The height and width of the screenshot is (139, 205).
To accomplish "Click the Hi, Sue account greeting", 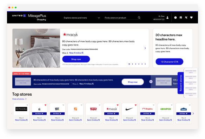I will tap(161, 16).
